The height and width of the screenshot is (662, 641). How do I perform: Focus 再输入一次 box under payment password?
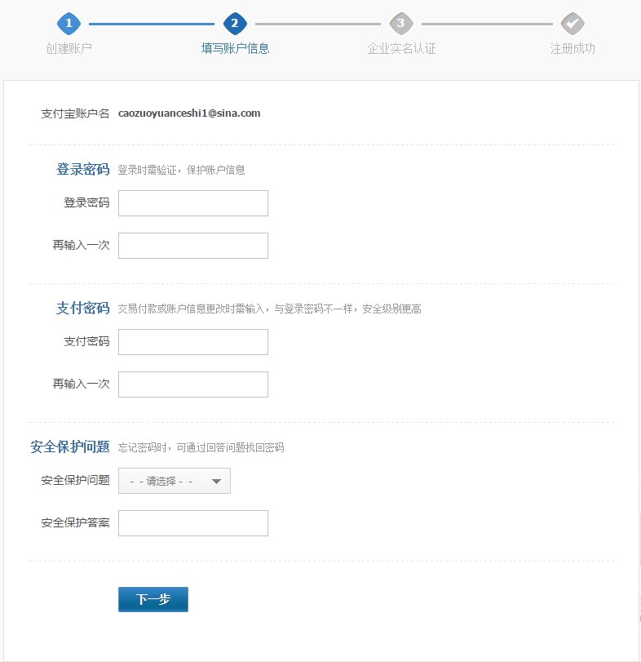192,384
